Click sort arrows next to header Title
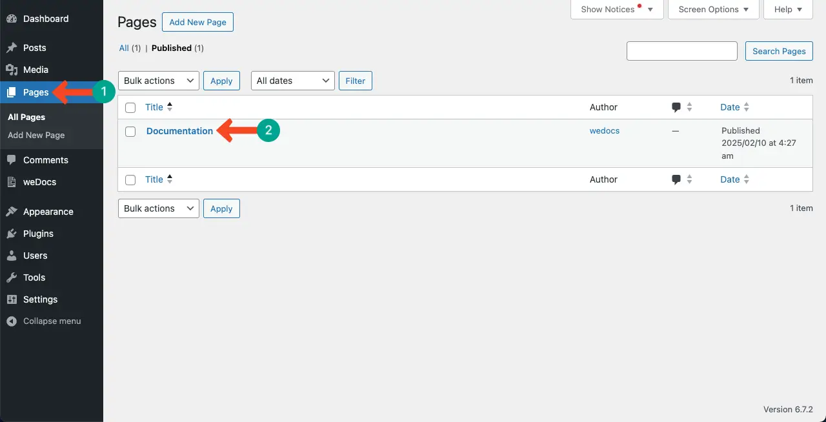This screenshot has height=422, width=826. click(170, 107)
